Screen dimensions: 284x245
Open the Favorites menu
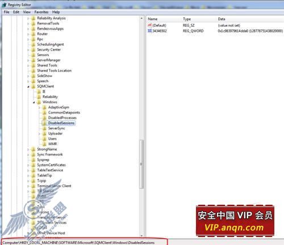point(41,12)
